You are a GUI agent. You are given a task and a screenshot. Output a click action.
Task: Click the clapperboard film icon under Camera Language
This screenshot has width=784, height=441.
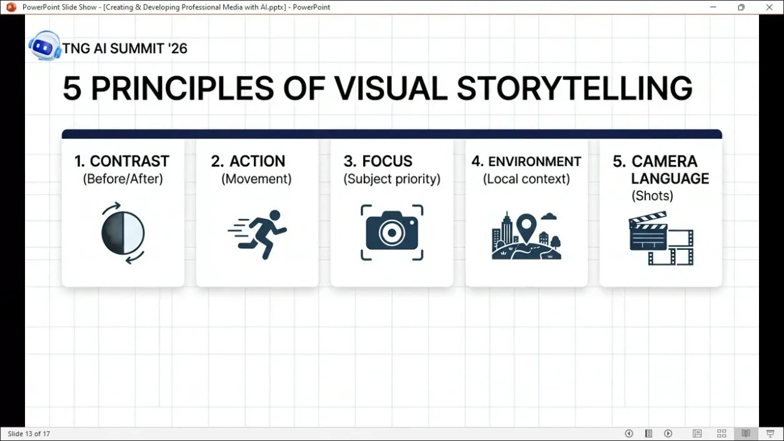click(x=661, y=238)
